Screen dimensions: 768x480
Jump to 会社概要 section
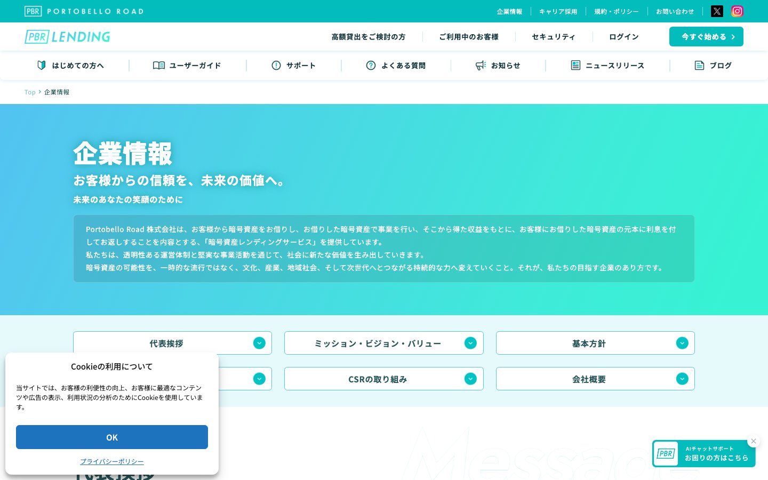[x=595, y=379]
